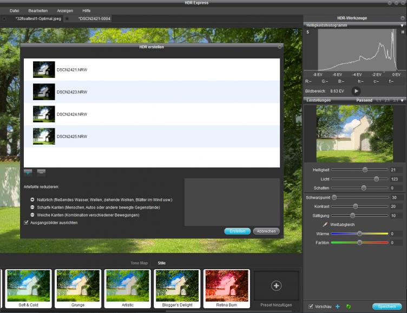Select Weiche Kanten artifact reduction option

32,215
